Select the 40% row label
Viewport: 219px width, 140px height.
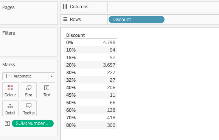point(71,88)
